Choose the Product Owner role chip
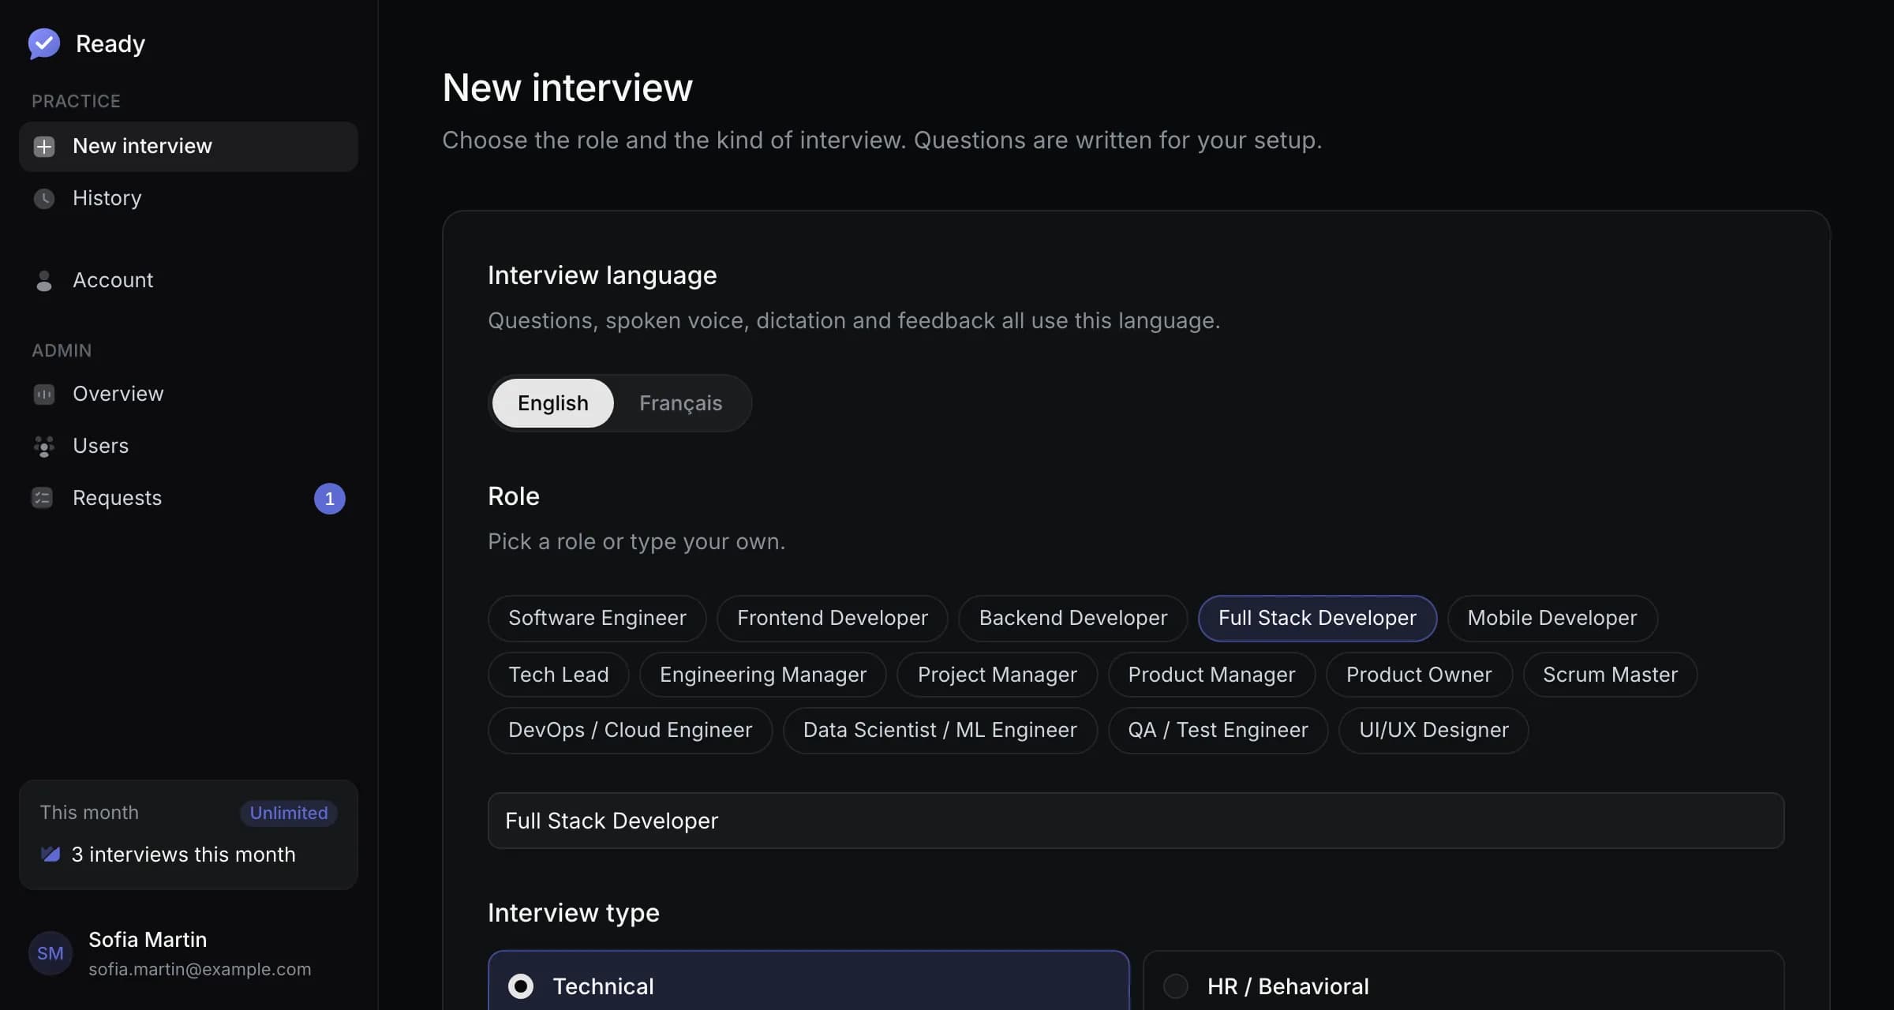The height and width of the screenshot is (1010, 1894). coord(1419,675)
